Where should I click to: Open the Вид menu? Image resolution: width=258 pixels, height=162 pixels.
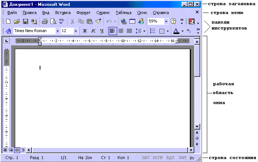tap(46, 13)
